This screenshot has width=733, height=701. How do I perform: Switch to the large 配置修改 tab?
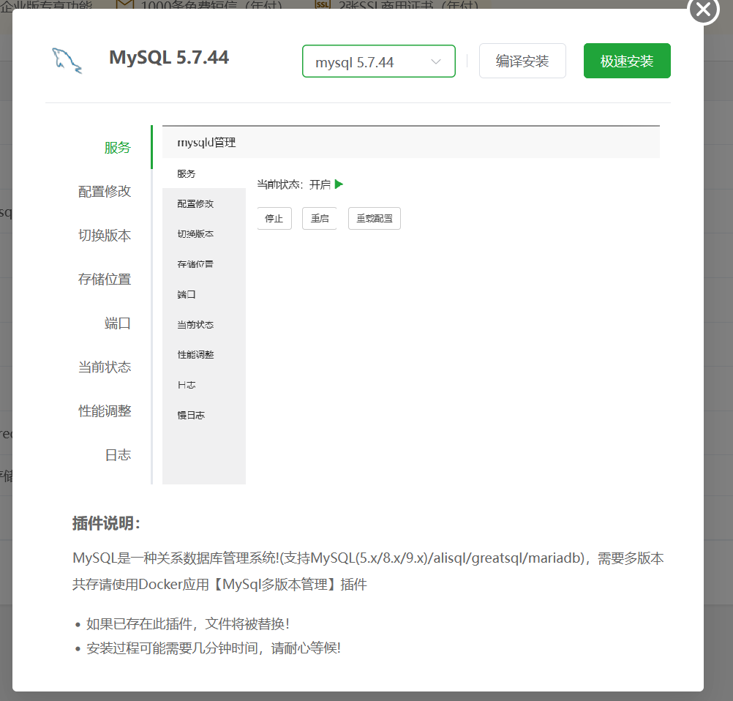click(x=105, y=191)
